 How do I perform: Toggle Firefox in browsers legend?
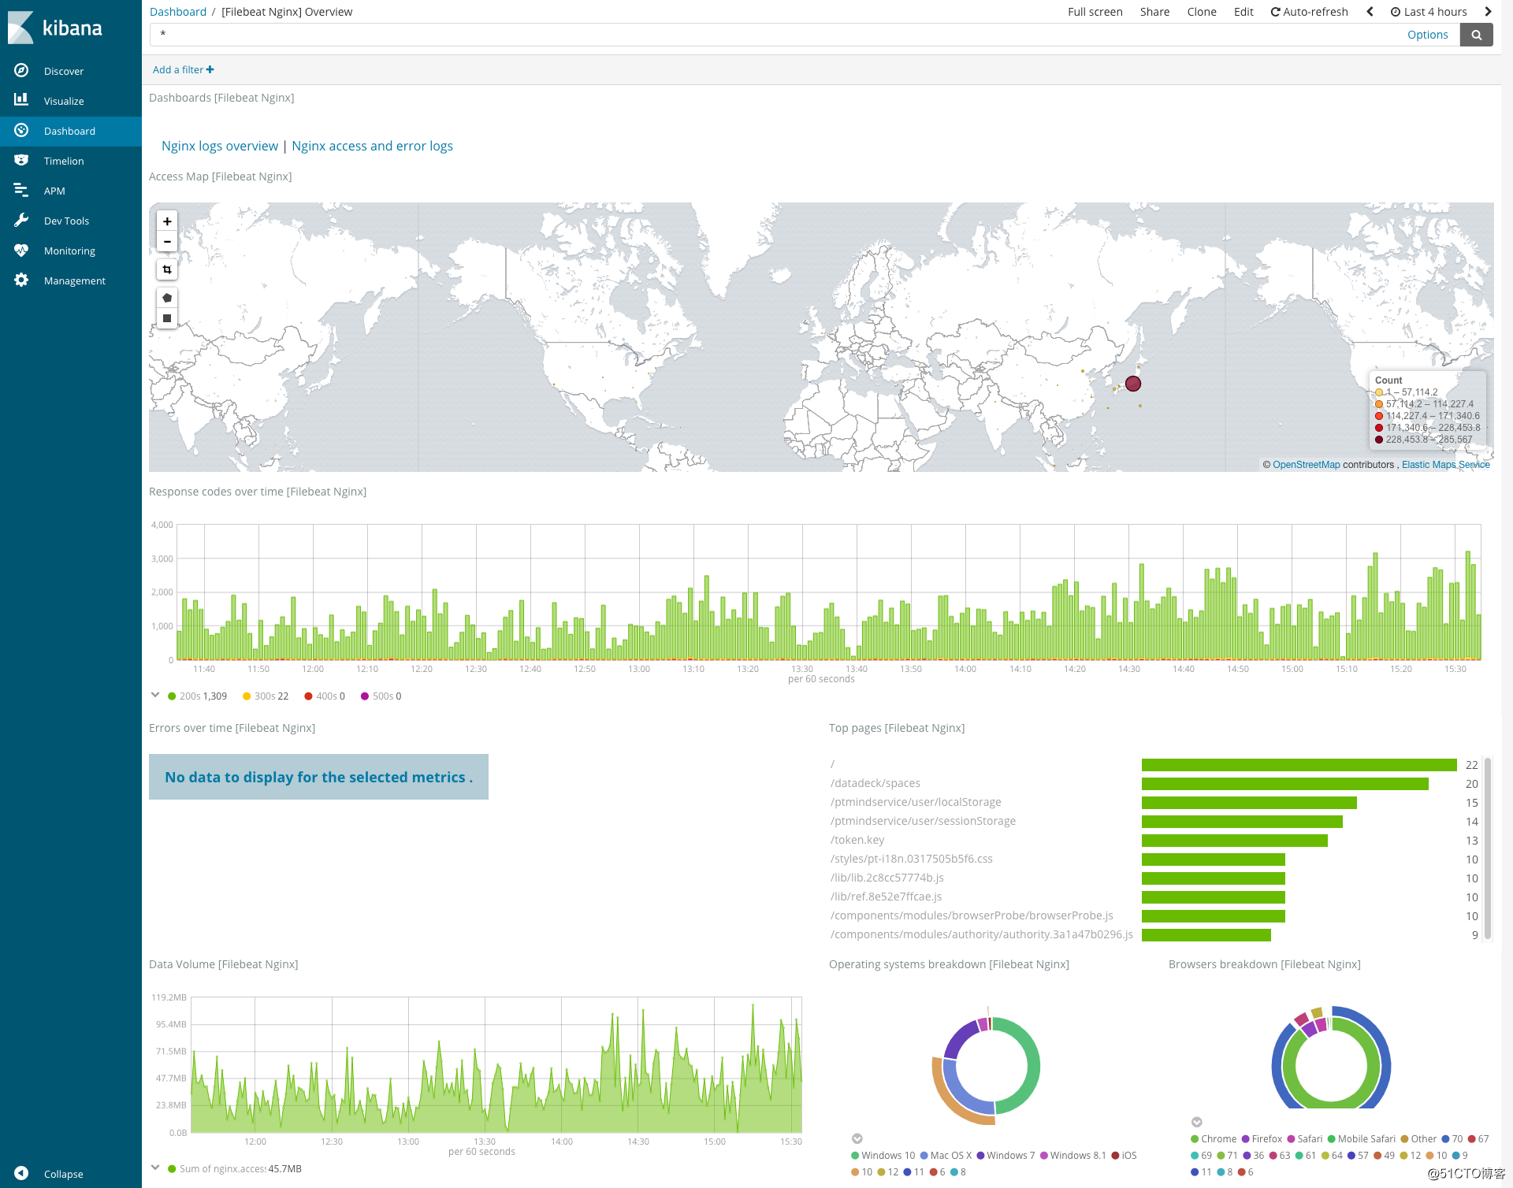tap(1262, 1139)
